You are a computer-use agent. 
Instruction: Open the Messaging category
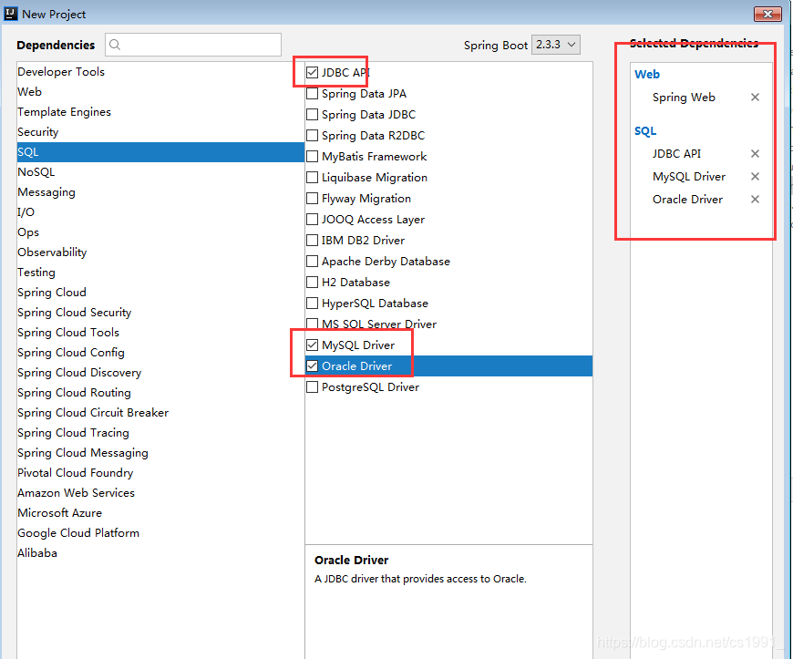click(160, 192)
